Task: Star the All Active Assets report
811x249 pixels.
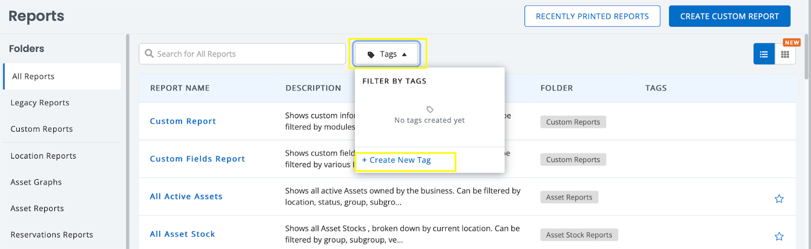Action: (x=779, y=198)
